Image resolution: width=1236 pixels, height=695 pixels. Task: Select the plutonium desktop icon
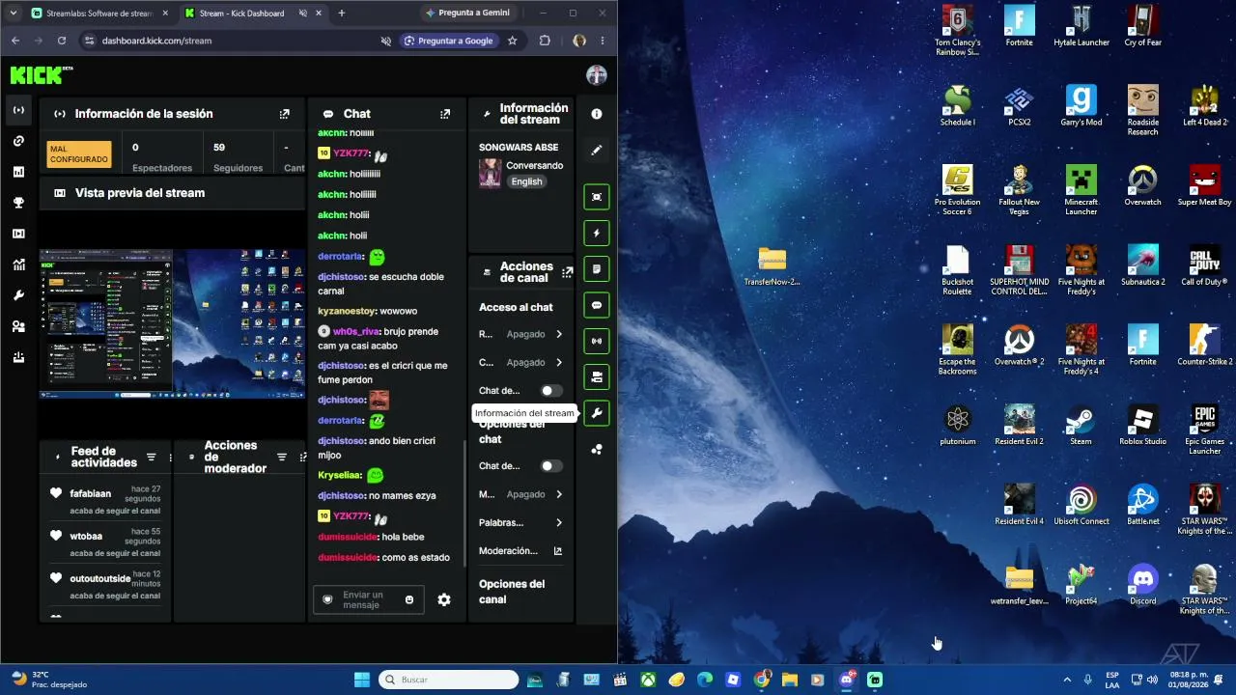[x=957, y=426]
